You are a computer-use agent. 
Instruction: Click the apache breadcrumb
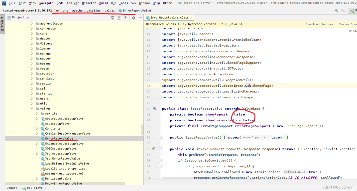point(77,10)
